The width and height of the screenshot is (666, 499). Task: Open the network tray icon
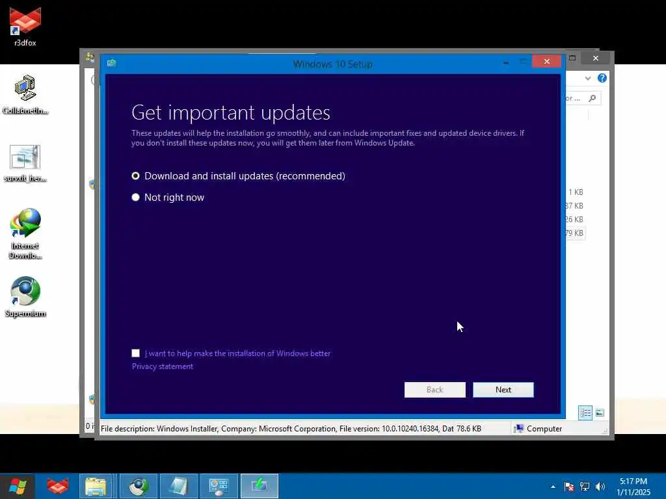[x=585, y=487]
